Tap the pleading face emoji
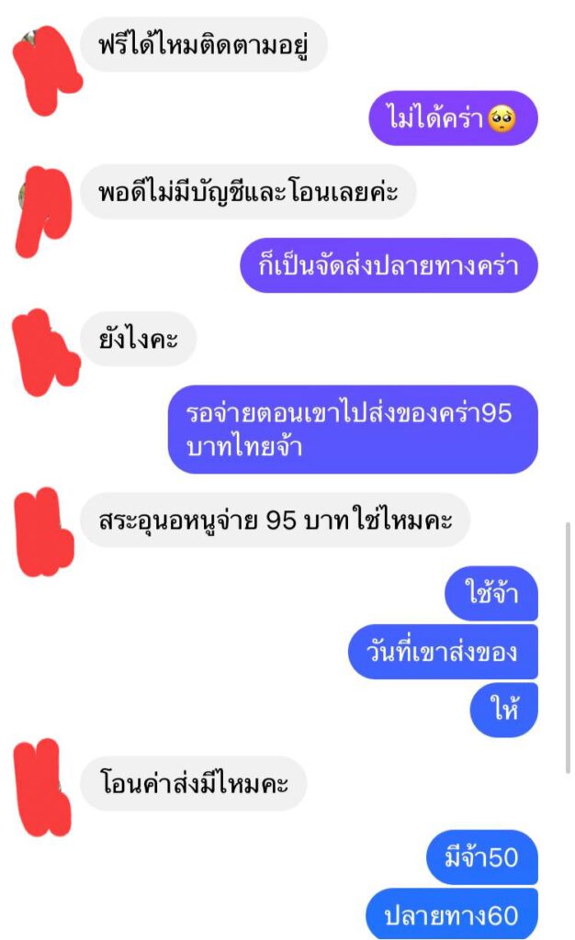The width and height of the screenshot is (575, 940). click(502, 118)
